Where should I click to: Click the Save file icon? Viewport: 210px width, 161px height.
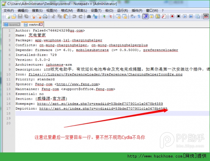tap(20, 16)
